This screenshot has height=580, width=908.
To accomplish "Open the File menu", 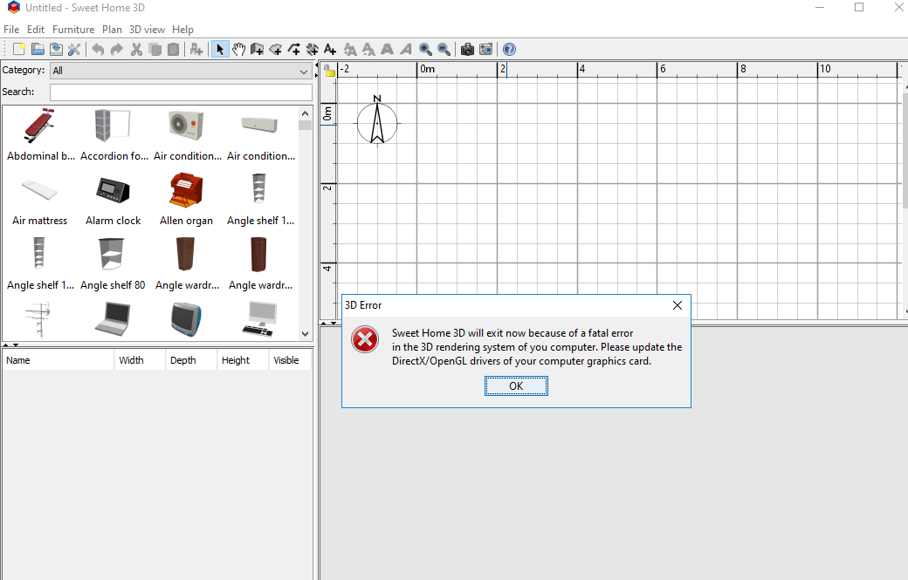I will [11, 30].
